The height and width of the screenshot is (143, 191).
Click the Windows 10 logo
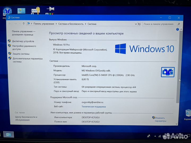pyautogui.click(x=145, y=49)
